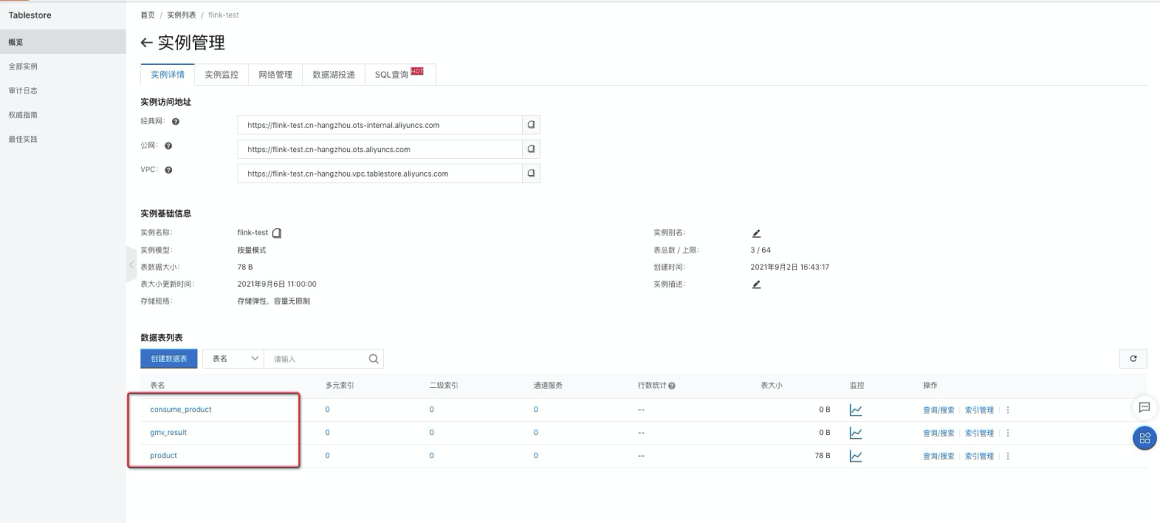Click 查询/搜索 for product row
The height and width of the screenshot is (523, 1160).
pyautogui.click(x=939, y=456)
